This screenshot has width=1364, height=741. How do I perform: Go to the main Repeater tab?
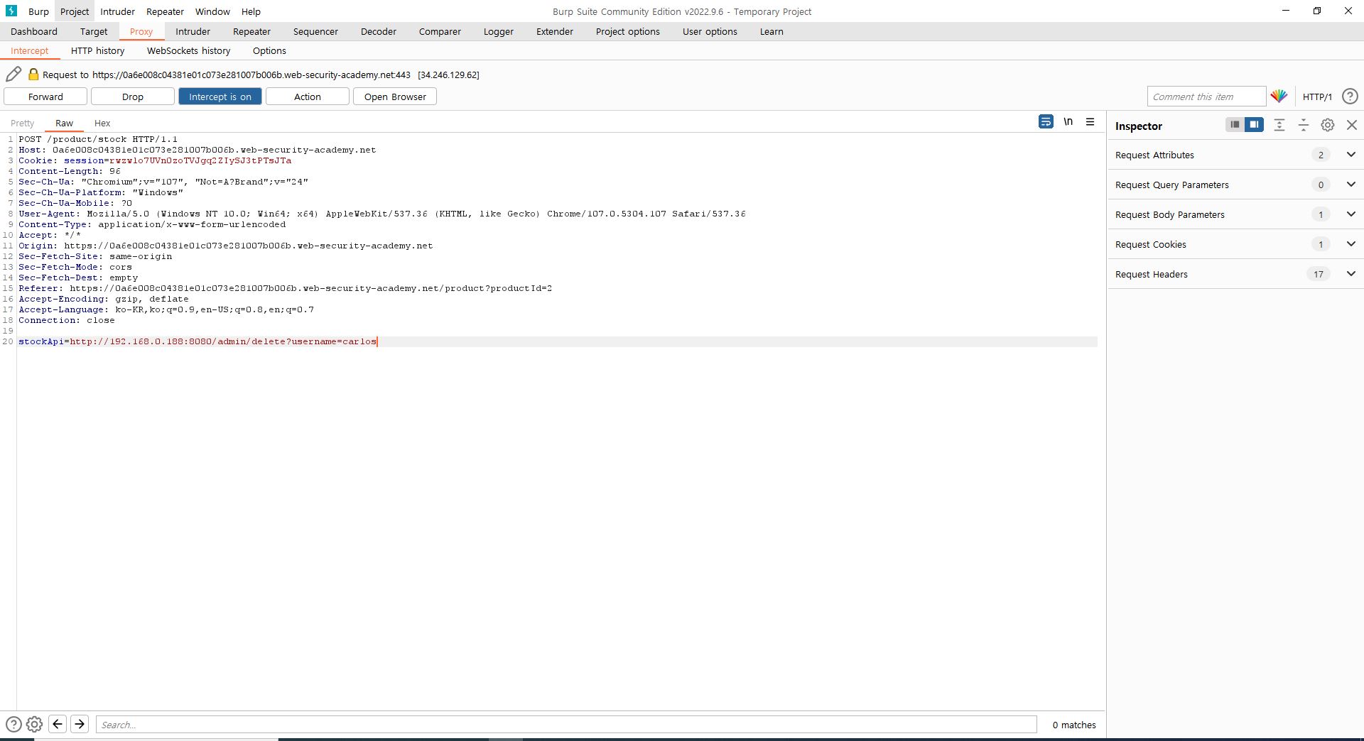pyautogui.click(x=251, y=31)
